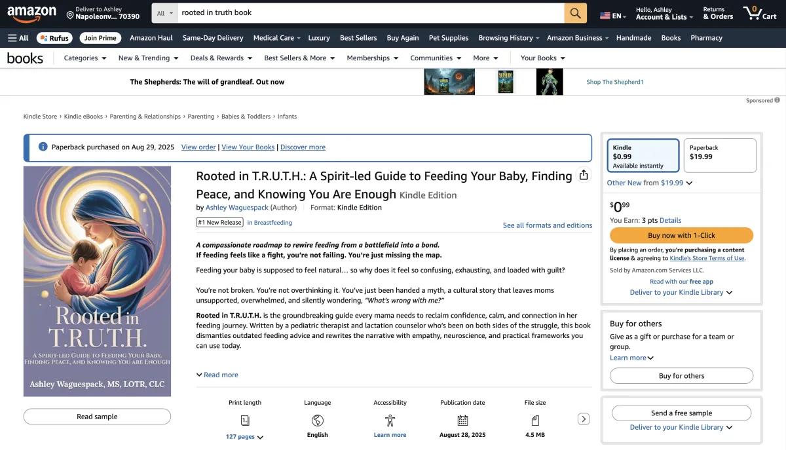This screenshot has width=786, height=450.
Task: Click the File size document icon
Action: click(535, 421)
